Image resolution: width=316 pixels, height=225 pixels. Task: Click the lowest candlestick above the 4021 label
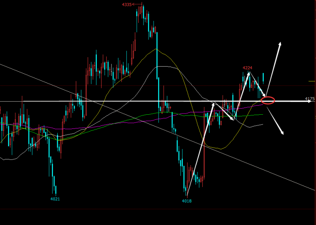55,189
